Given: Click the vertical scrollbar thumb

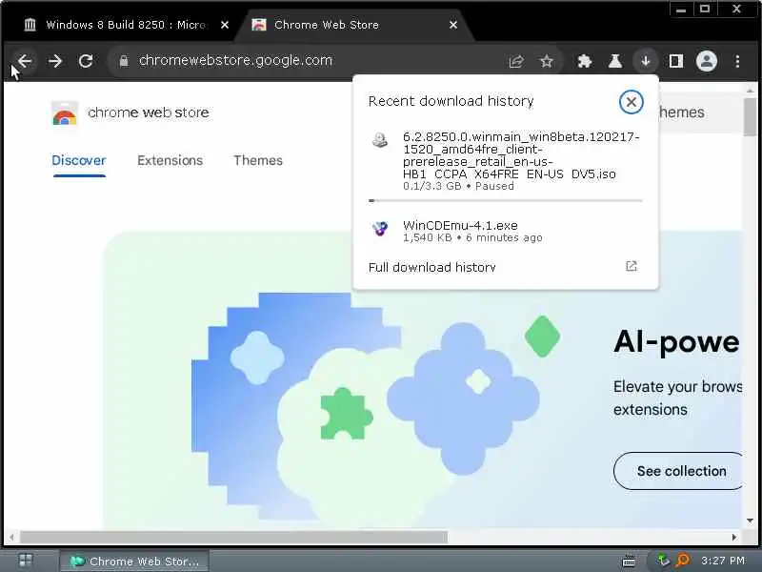Looking at the screenshot, I should click(x=750, y=116).
